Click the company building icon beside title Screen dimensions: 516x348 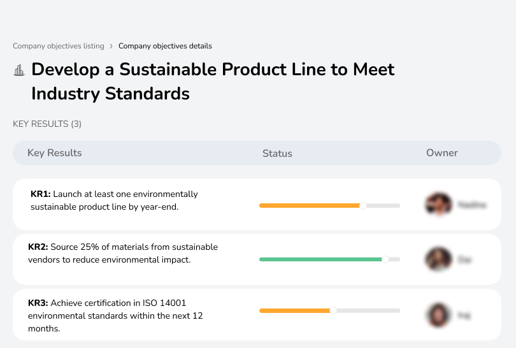click(x=19, y=70)
